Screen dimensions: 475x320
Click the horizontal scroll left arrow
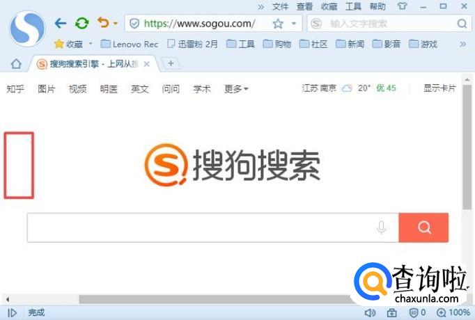[x=8, y=299]
